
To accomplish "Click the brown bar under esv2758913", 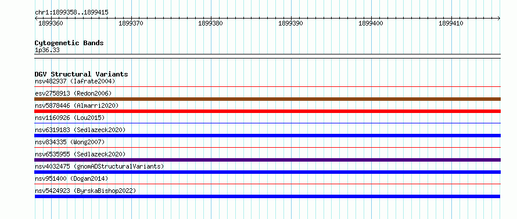I will 267,99.
